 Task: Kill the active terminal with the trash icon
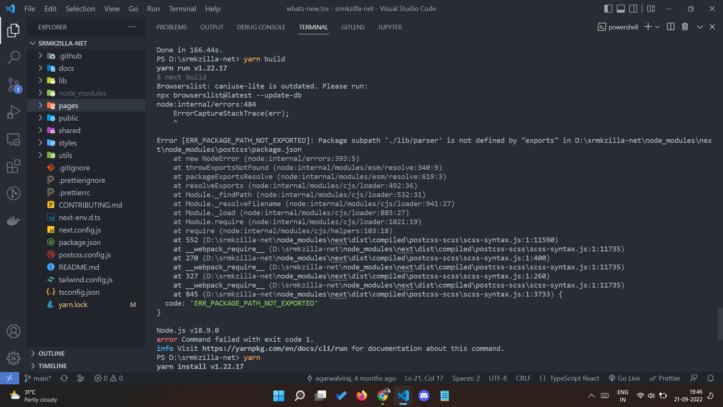[x=685, y=26]
